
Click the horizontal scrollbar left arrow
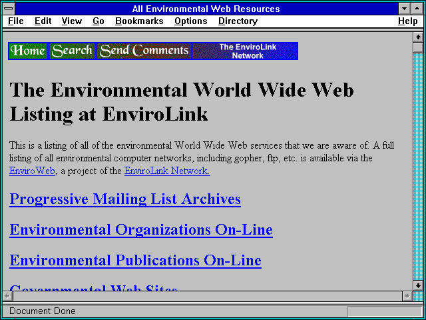pos(7,296)
